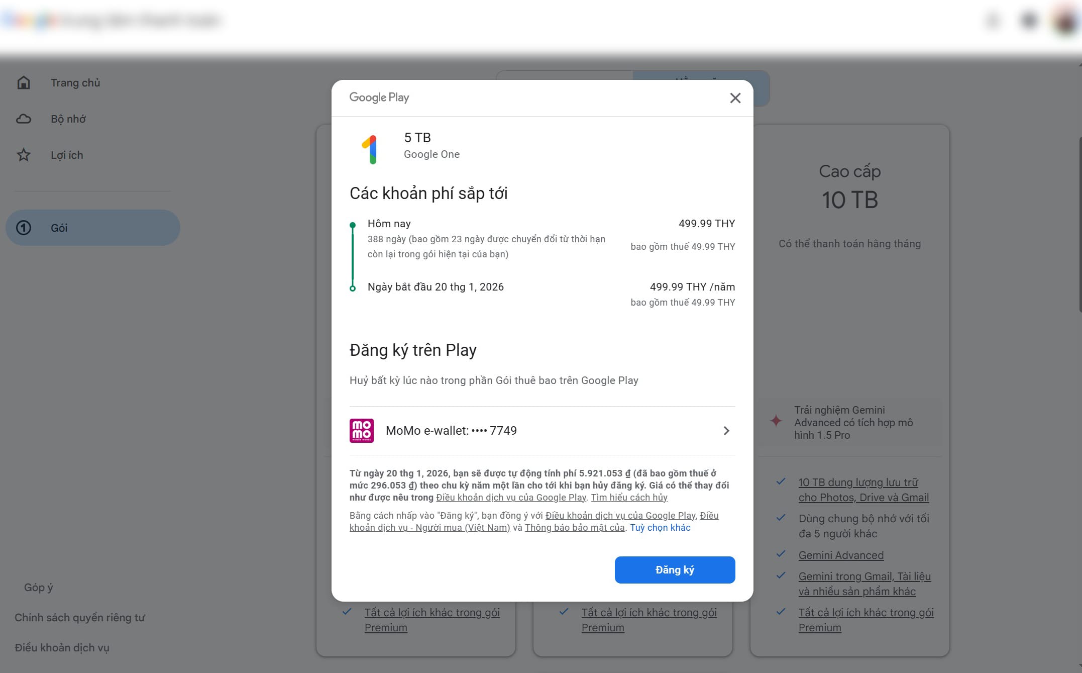Click Cao cấp 10 TB plan heading
This screenshot has width=1082, height=673.
point(850,186)
